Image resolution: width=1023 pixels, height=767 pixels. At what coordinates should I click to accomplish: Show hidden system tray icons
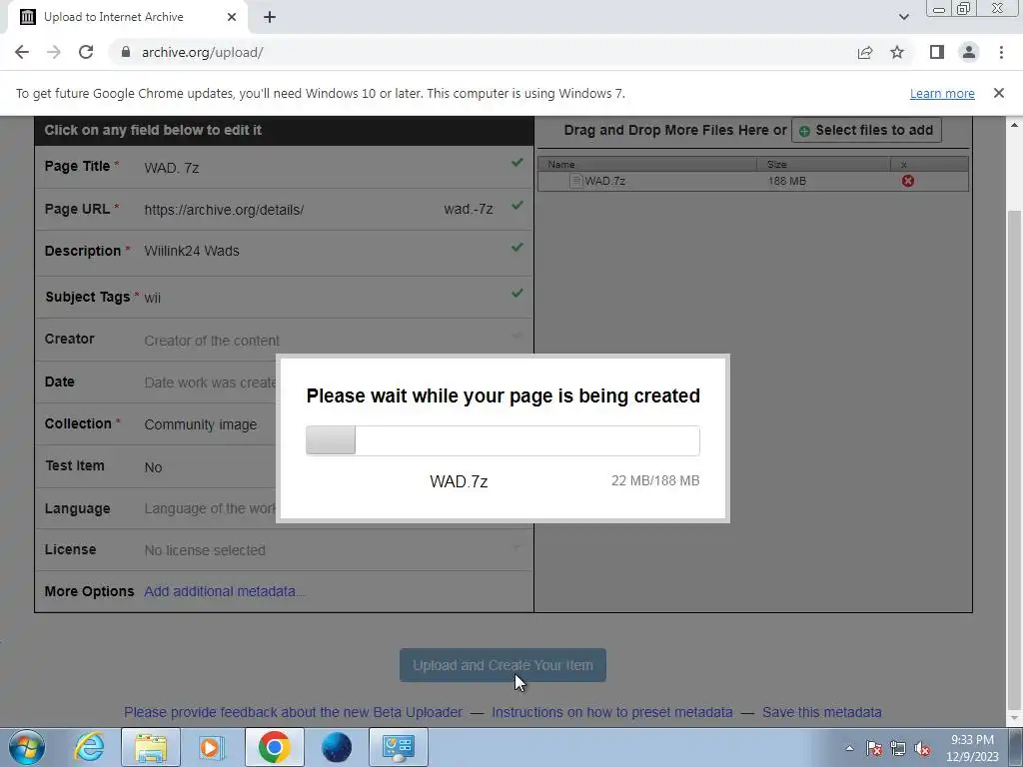(849, 748)
